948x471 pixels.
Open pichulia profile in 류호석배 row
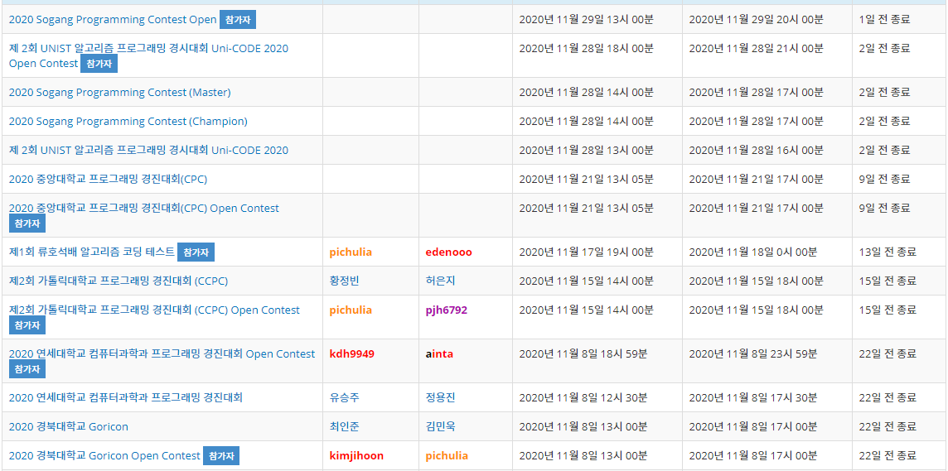(351, 252)
